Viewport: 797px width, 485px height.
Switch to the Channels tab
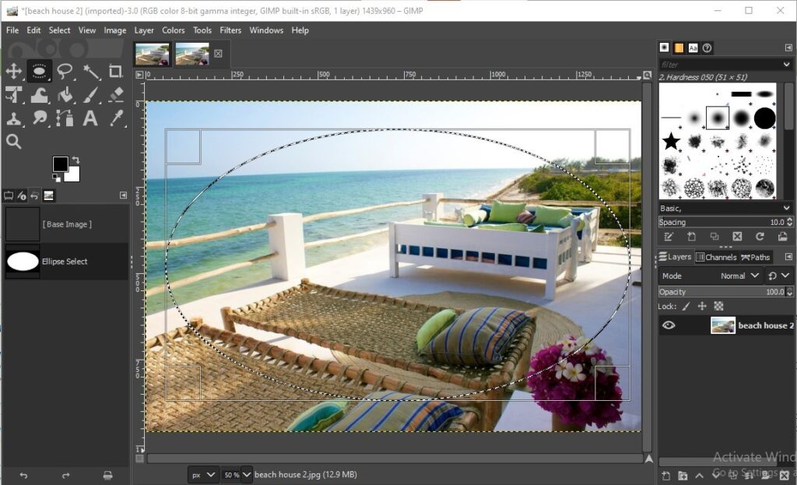pyautogui.click(x=715, y=257)
